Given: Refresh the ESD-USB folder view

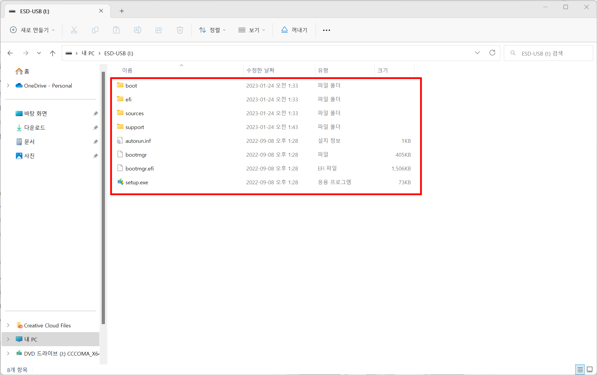Looking at the screenshot, I should [x=492, y=53].
